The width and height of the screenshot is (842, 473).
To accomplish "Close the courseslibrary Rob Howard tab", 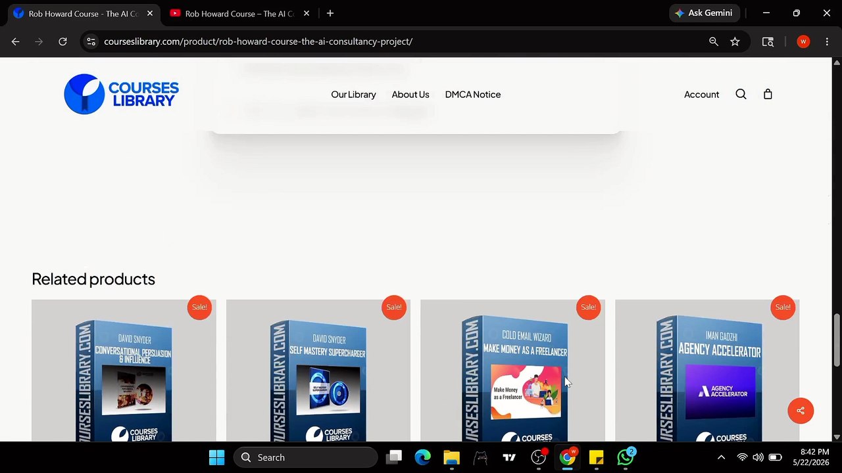I will point(150,13).
